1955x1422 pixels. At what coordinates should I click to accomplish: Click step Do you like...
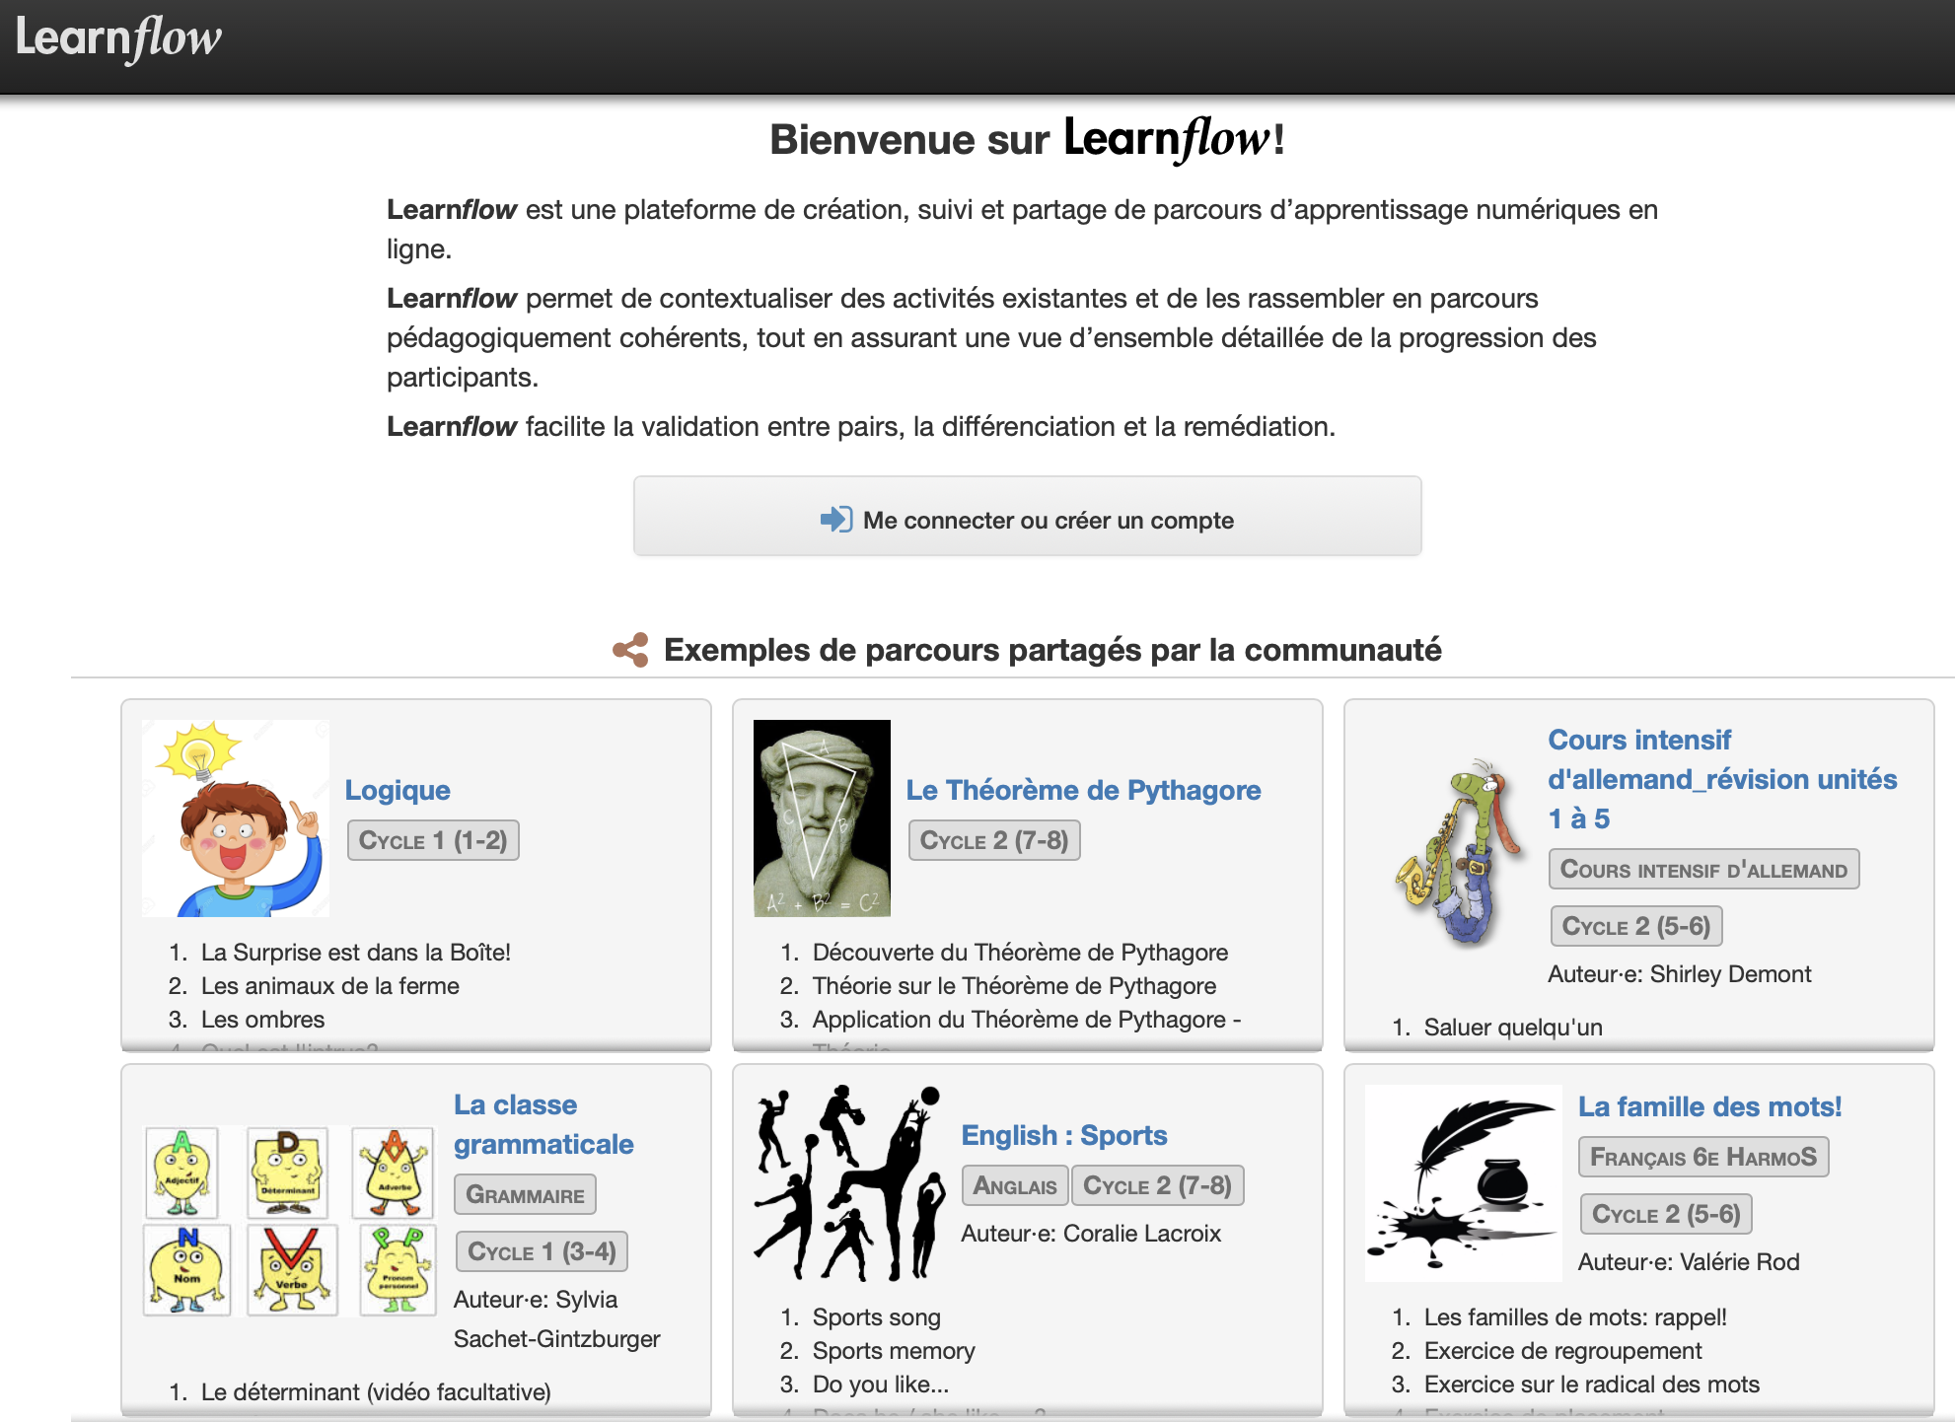(x=880, y=1385)
